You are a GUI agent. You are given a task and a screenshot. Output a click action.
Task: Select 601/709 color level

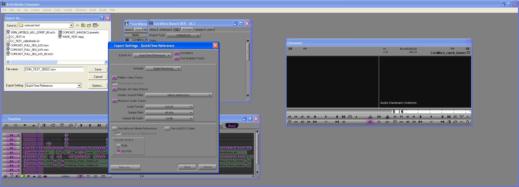(x=118, y=151)
